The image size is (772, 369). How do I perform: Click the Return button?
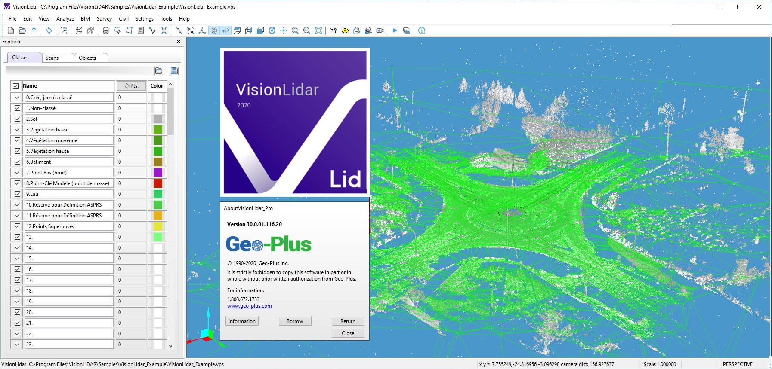pyautogui.click(x=348, y=321)
